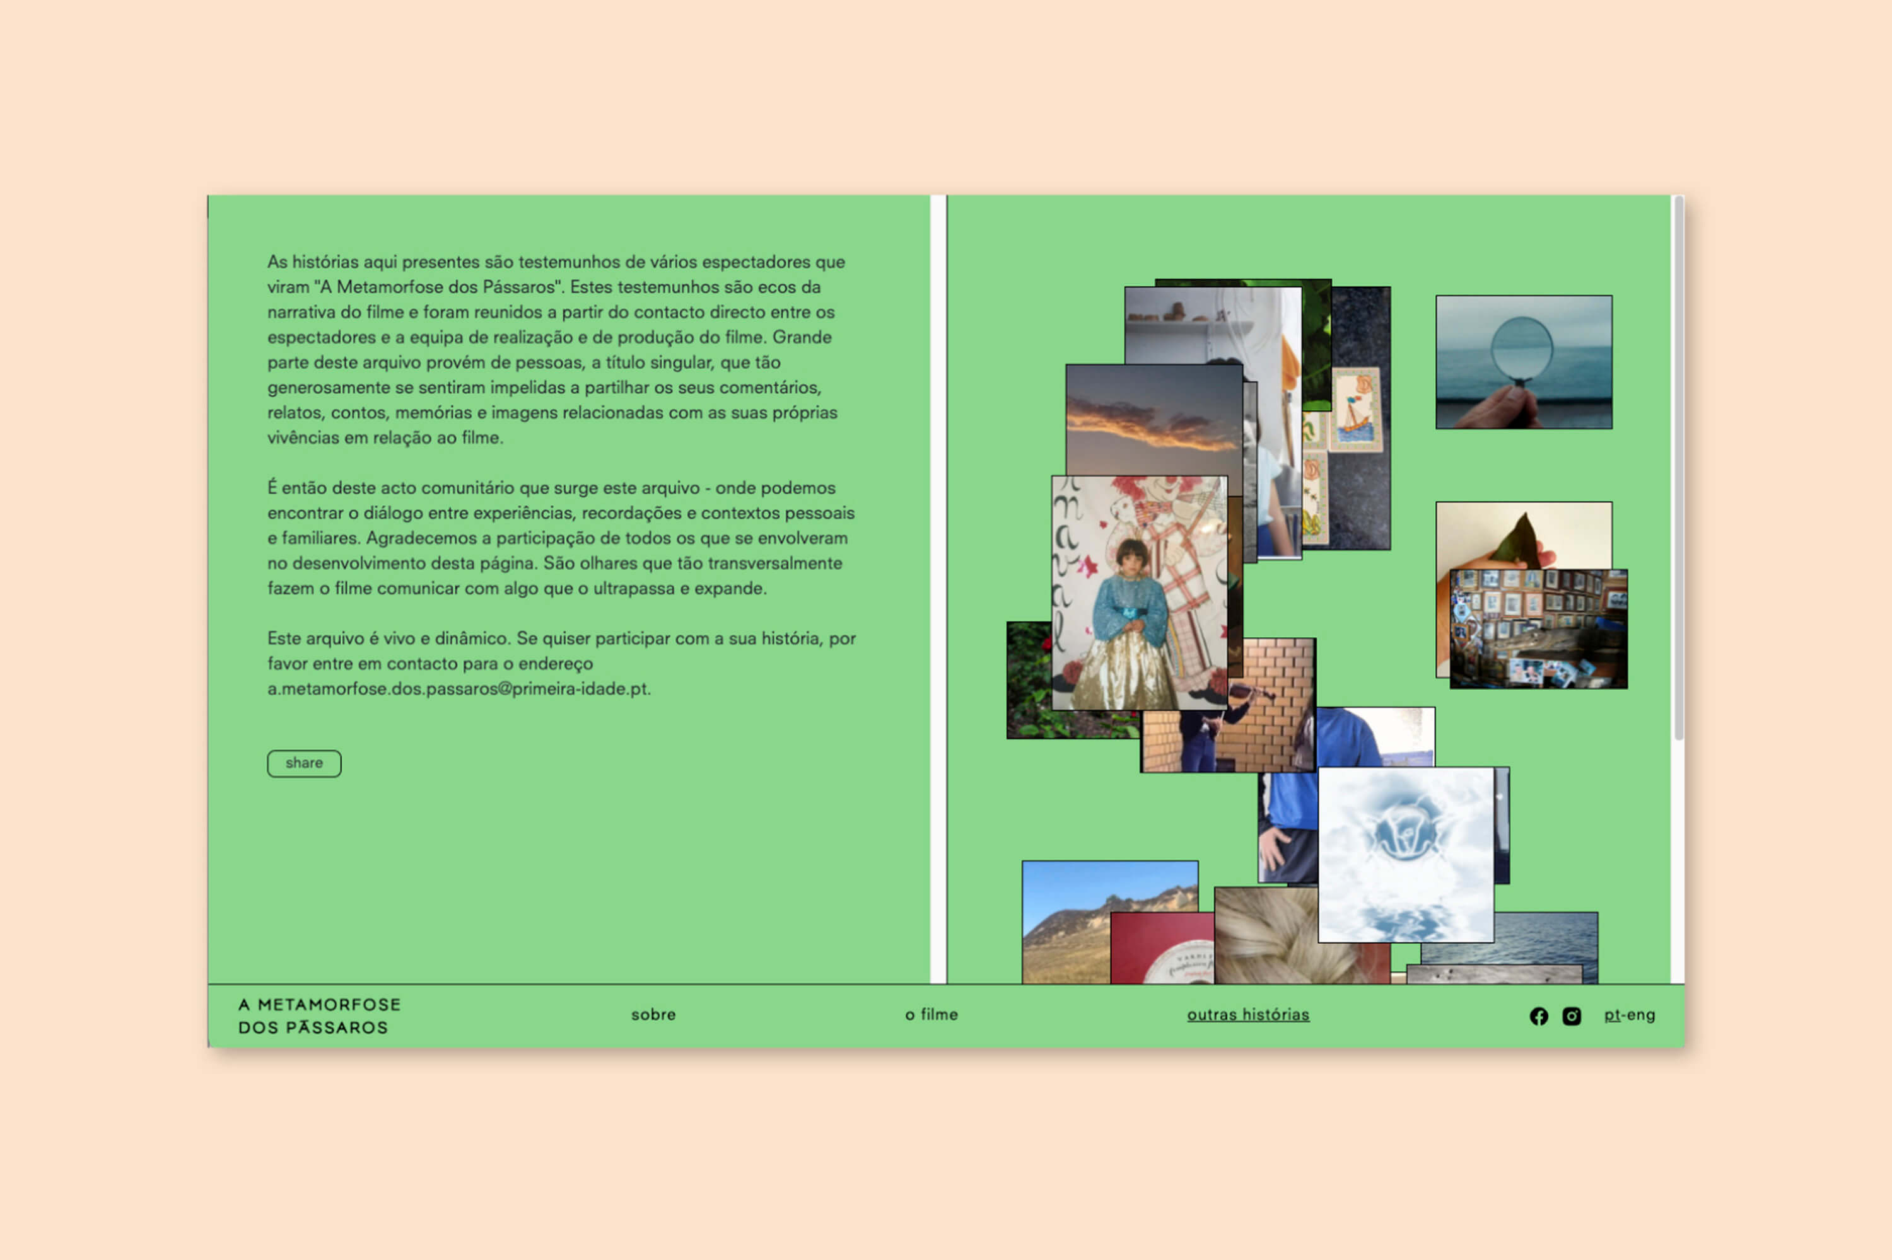Screen dimensions: 1892x1260
Task: Open the sunset clouds photo
Action: (1150, 419)
